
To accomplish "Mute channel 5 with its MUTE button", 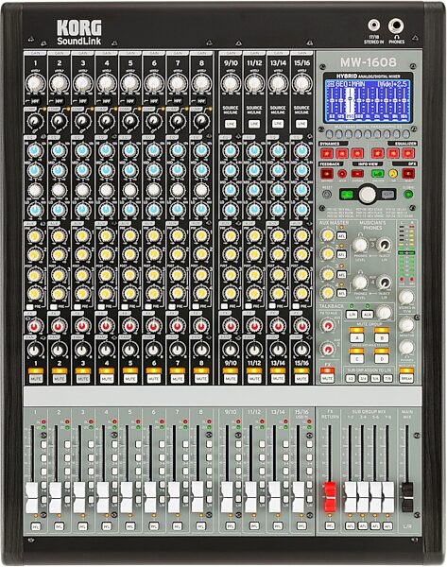I will [129, 379].
